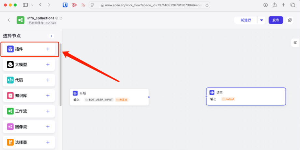Open the red Weibo extension icon

74,5
